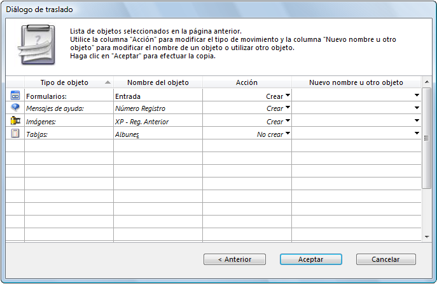The width and height of the screenshot is (437, 284).
Task: Select the 'Tablas:' cell
Action: tap(69, 134)
